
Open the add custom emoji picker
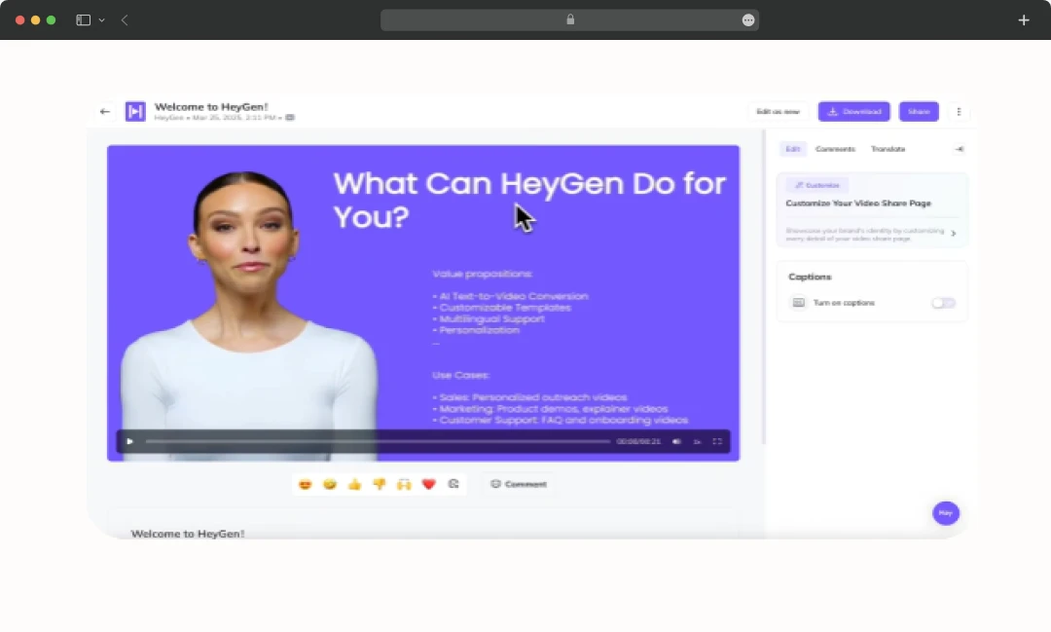pos(453,484)
